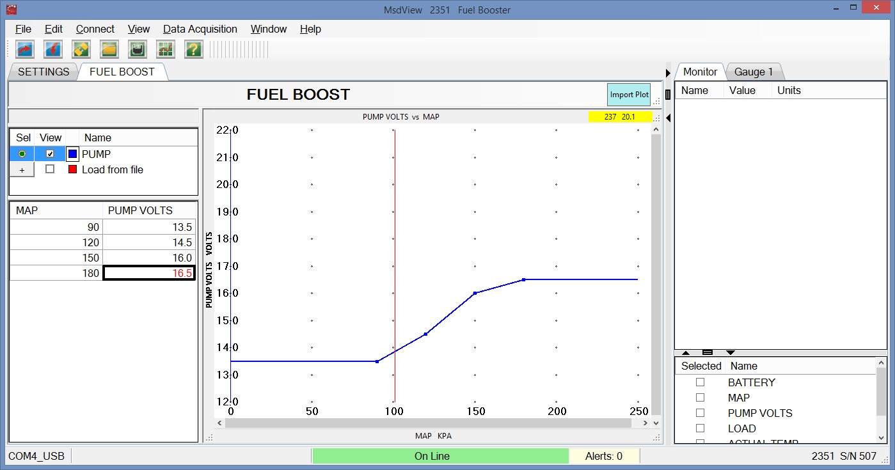The width and height of the screenshot is (895, 470).
Task: Select the PUMP plot radio button
Action: pos(22,154)
